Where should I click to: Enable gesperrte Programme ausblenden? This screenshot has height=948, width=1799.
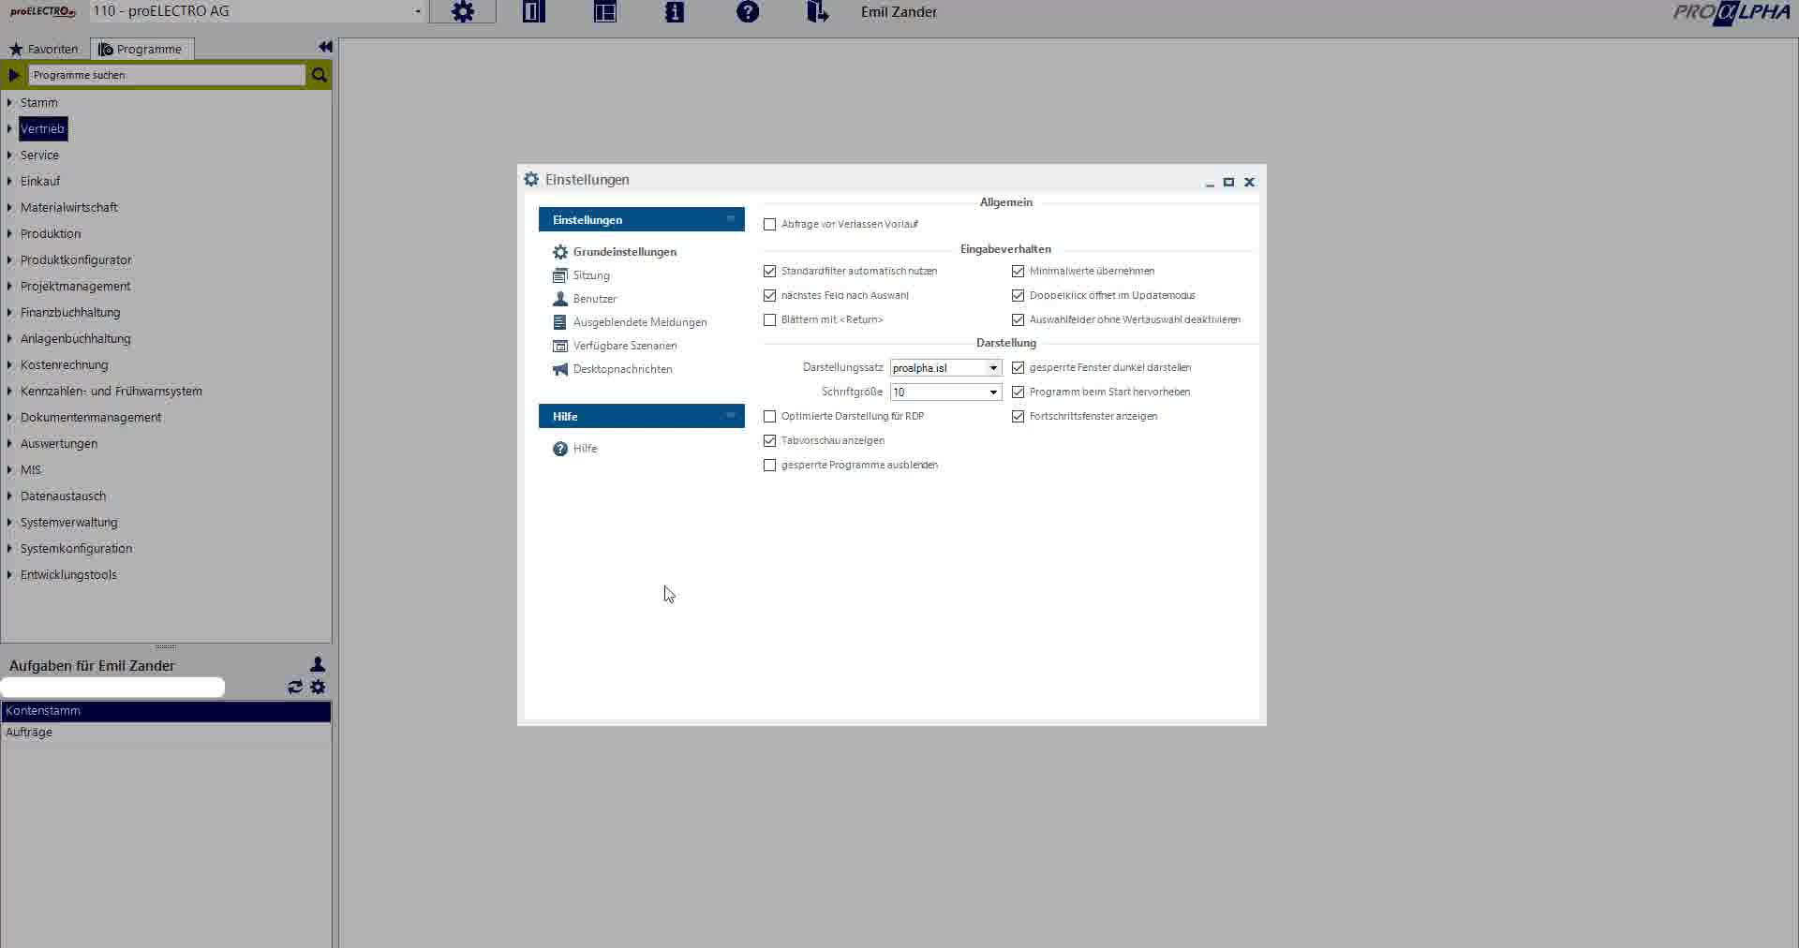(x=770, y=466)
